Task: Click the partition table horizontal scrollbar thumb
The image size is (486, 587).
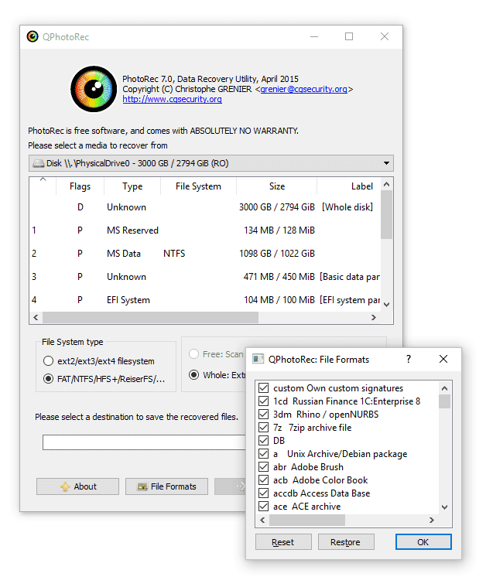Action: pos(150,317)
